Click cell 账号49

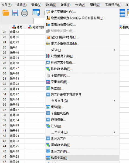(17, 53)
